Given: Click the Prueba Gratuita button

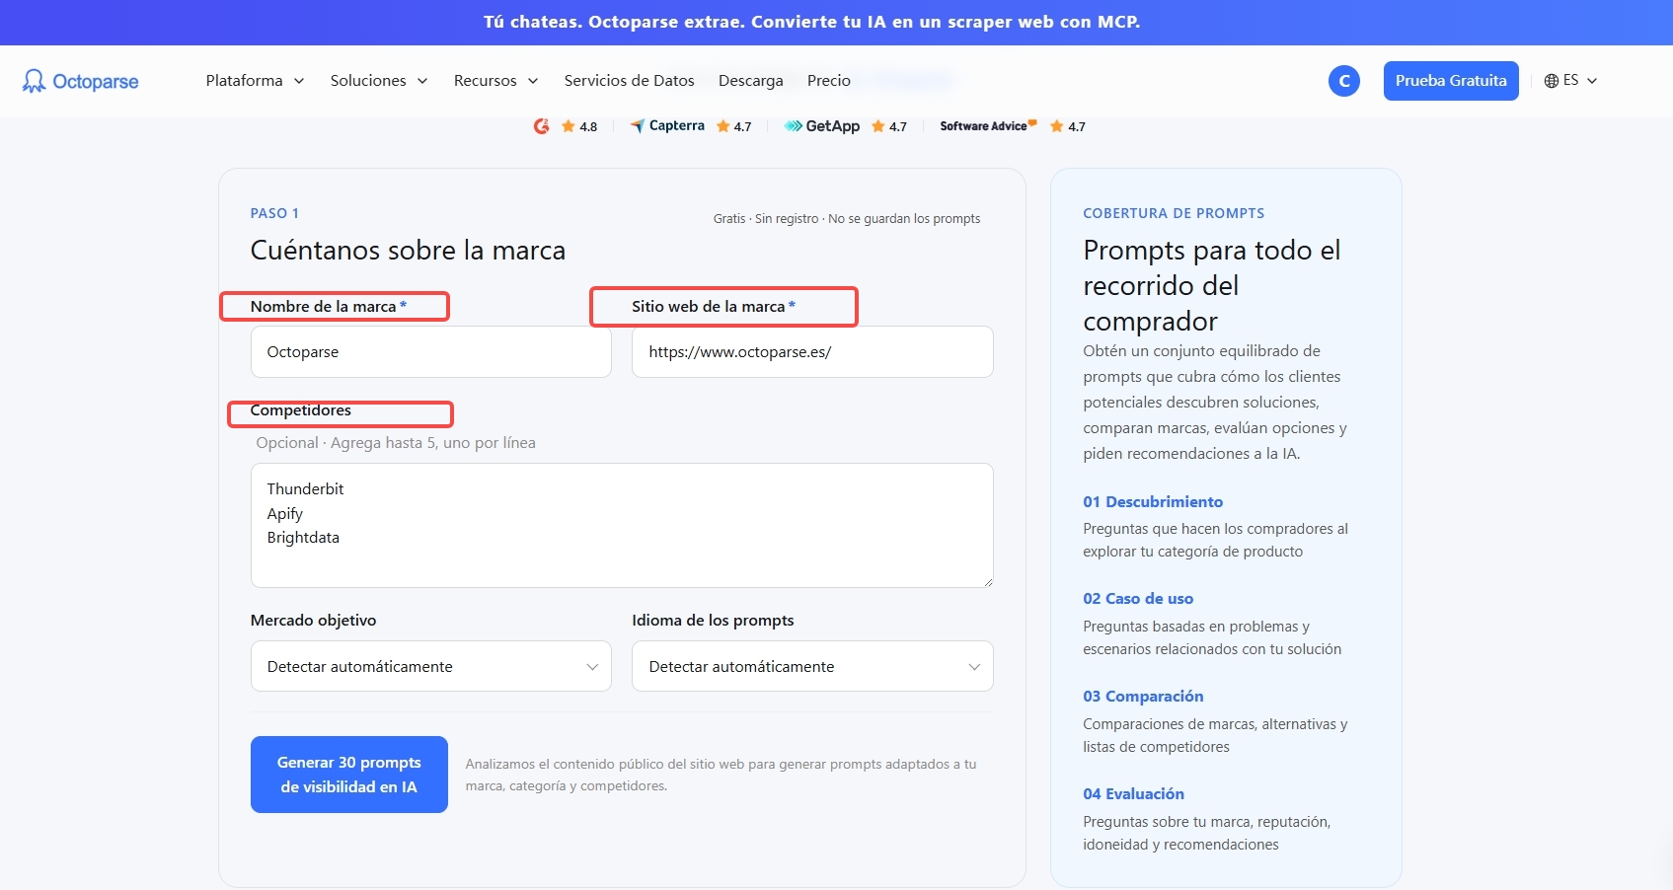Looking at the screenshot, I should (1451, 81).
